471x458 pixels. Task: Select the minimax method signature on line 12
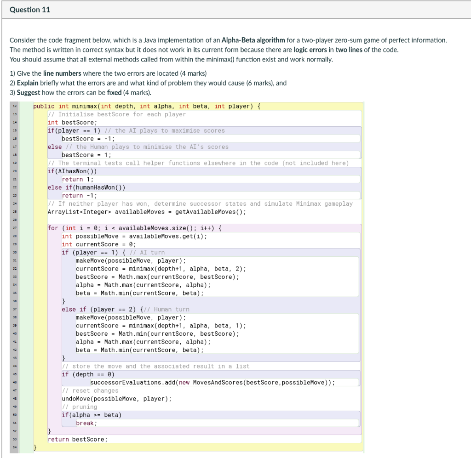click(x=147, y=106)
